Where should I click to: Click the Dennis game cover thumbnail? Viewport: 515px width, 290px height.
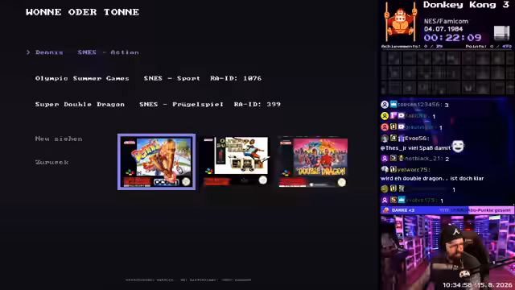click(x=156, y=162)
